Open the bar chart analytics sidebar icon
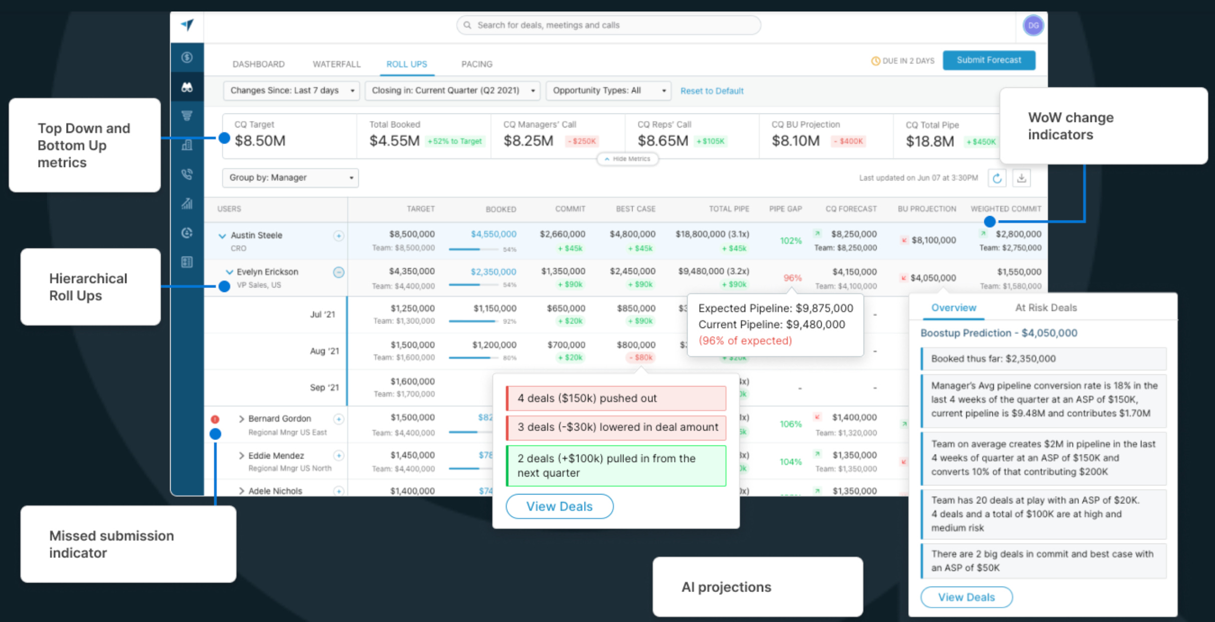The width and height of the screenshot is (1215, 622). click(x=187, y=203)
